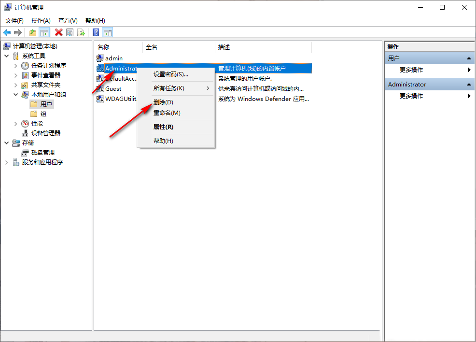Image resolution: width=476 pixels, height=342 pixels.
Task: Click the description 系统管理的用户帐户。
Action: point(246,79)
